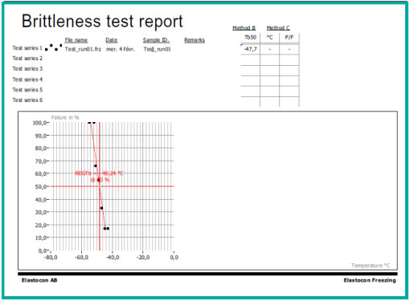This screenshot has width=410, height=301.
Task: Click the Remarks column header
Action: [x=195, y=40]
